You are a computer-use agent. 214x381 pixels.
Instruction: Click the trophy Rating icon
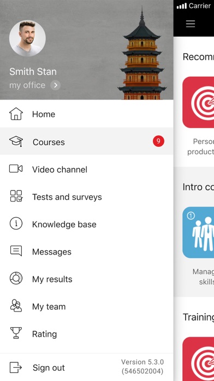tap(16, 333)
